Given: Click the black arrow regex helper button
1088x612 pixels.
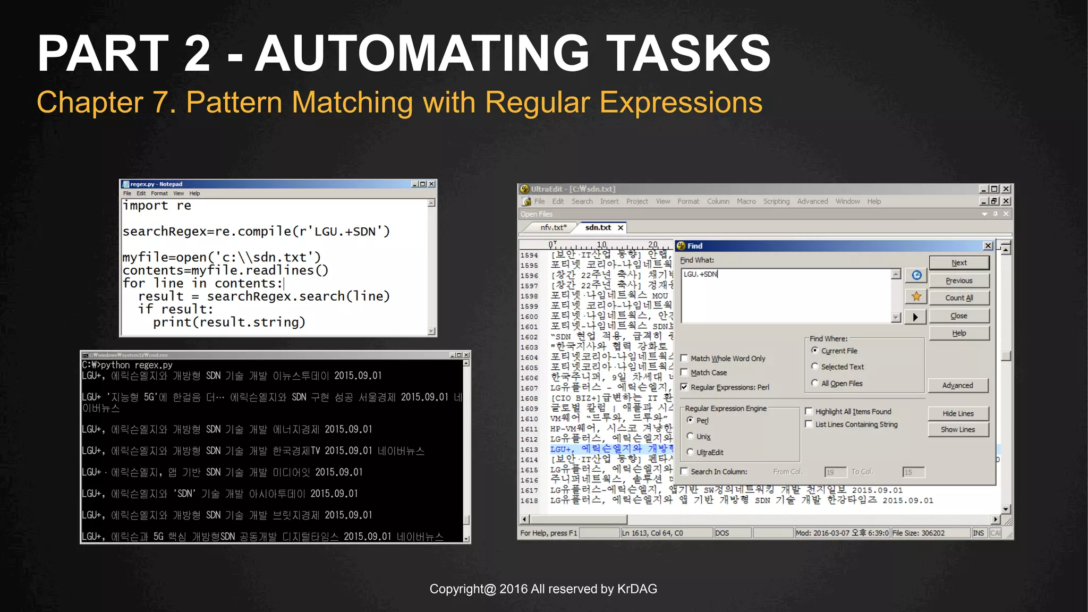Looking at the screenshot, I should [x=915, y=317].
